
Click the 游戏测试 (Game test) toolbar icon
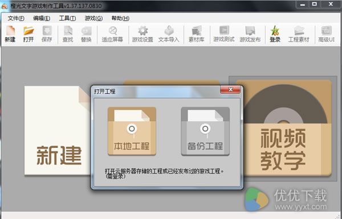224,34
